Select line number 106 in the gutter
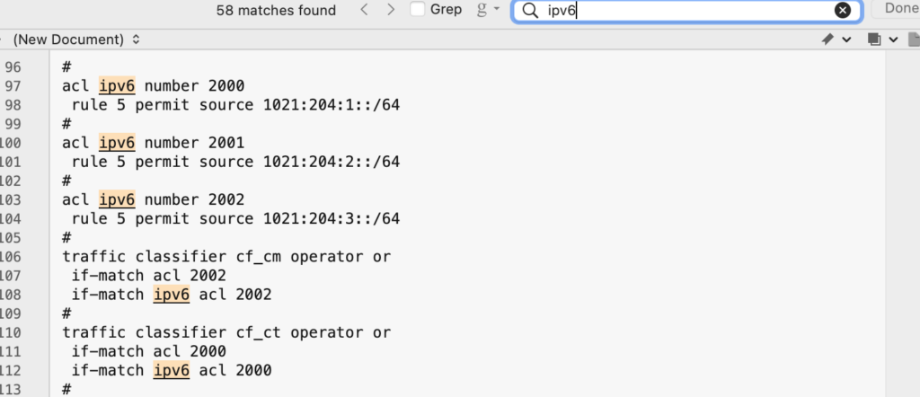The height and width of the screenshot is (397, 920). [x=12, y=256]
